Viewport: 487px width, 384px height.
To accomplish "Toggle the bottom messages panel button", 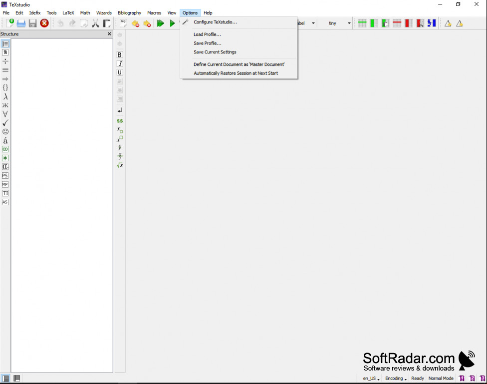I will coord(17,378).
